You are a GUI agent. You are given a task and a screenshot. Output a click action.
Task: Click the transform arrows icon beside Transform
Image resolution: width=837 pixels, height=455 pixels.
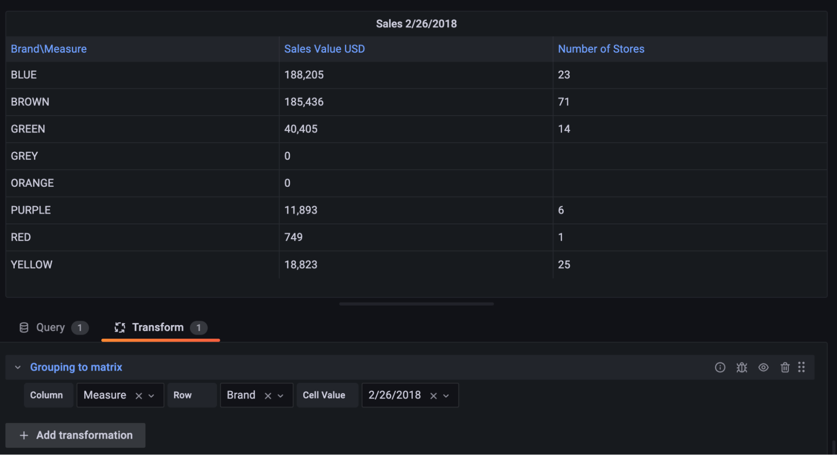click(120, 327)
